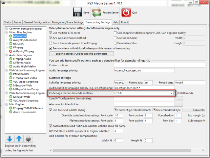Click the plug toggle engine icon
Viewport: 210px width, 158px height.
(x=29, y=139)
